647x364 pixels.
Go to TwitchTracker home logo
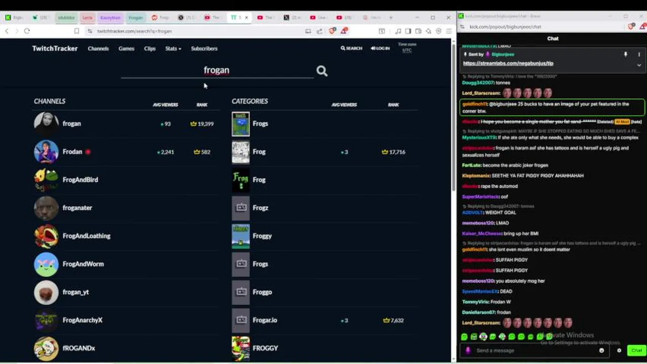pyautogui.click(x=55, y=49)
